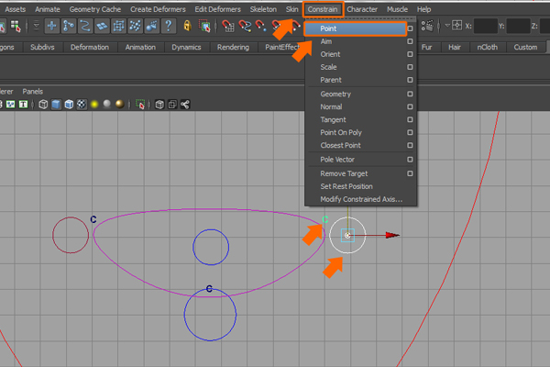Click the smooth shade all blue cube icon
Image resolution: width=550 pixels, height=367 pixels.
pos(56,105)
